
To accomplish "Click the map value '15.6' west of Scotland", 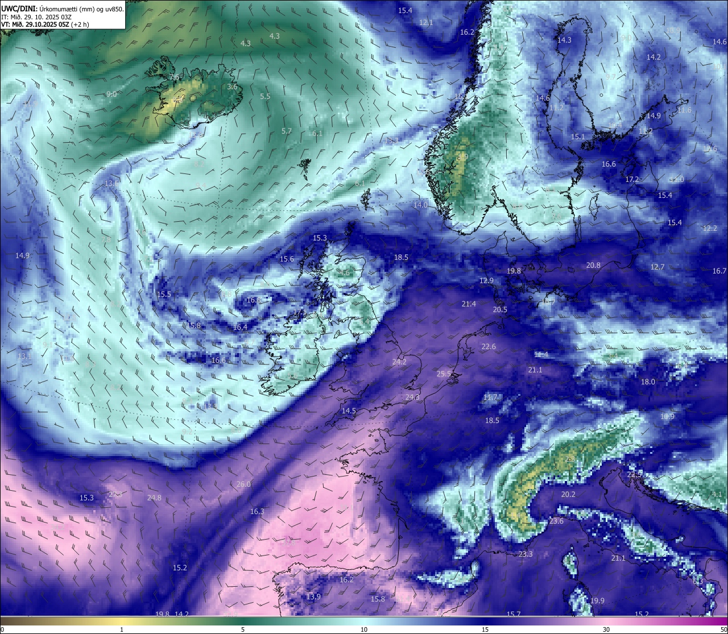I will 287,259.
